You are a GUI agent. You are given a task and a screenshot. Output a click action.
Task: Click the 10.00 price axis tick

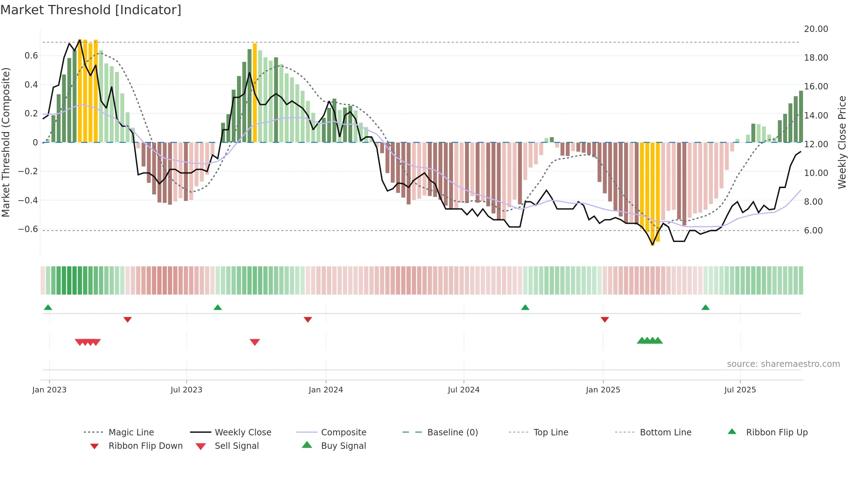816,173
